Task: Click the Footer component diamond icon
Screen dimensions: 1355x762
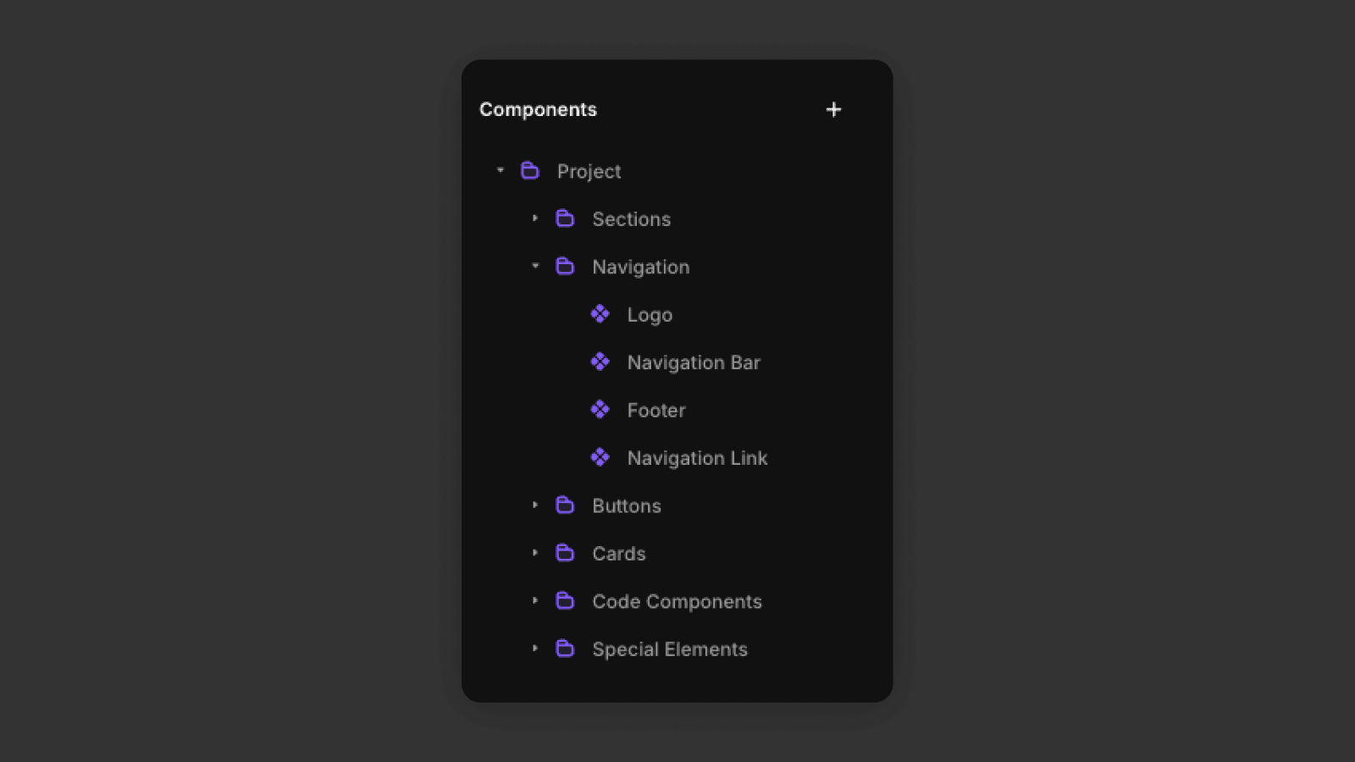Action: click(x=600, y=410)
